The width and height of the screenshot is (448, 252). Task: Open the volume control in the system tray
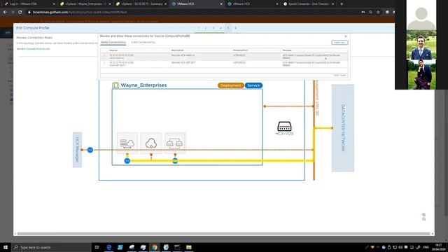pyautogui.click(x=400, y=247)
